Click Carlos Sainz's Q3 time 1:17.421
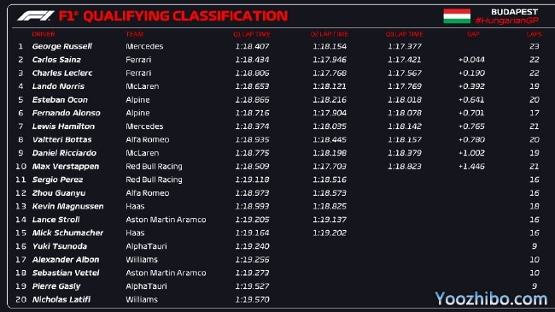This screenshot has width=555, height=312. click(x=404, y=60)
